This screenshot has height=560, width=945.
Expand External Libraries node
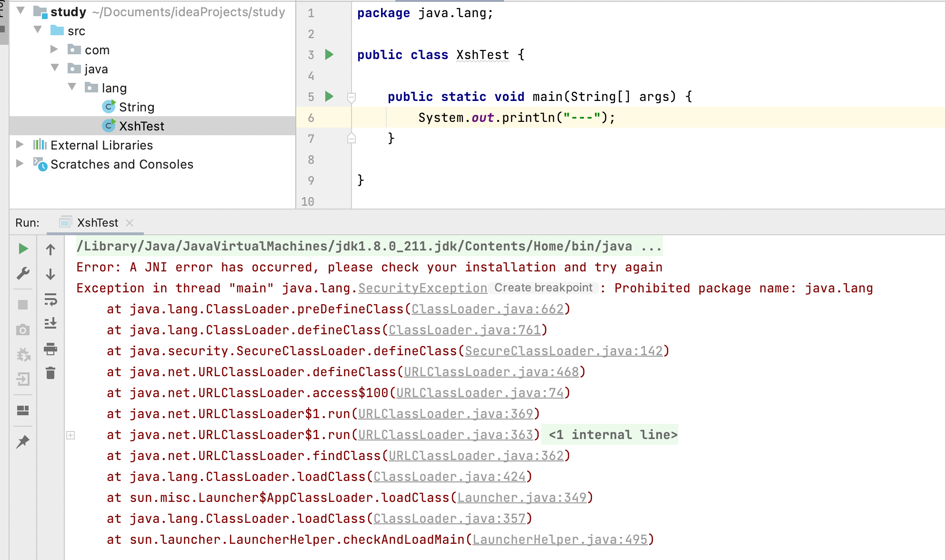click(x=20, y=145)
